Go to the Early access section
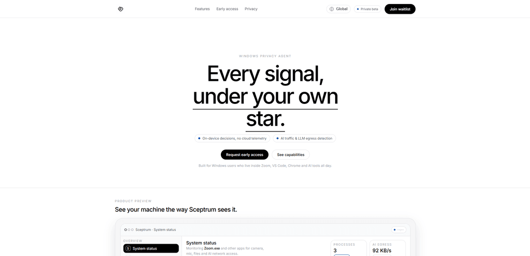This screenshot has height=256, width=530. tap(227, 9)
